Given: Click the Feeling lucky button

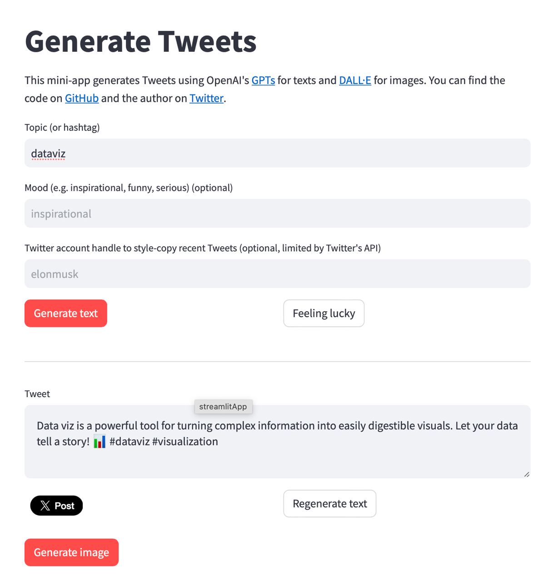Looking at the screenshot, I should point(324,313).
